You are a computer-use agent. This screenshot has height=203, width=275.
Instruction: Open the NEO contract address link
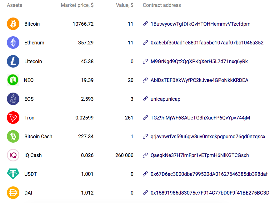tap(199, 80)
